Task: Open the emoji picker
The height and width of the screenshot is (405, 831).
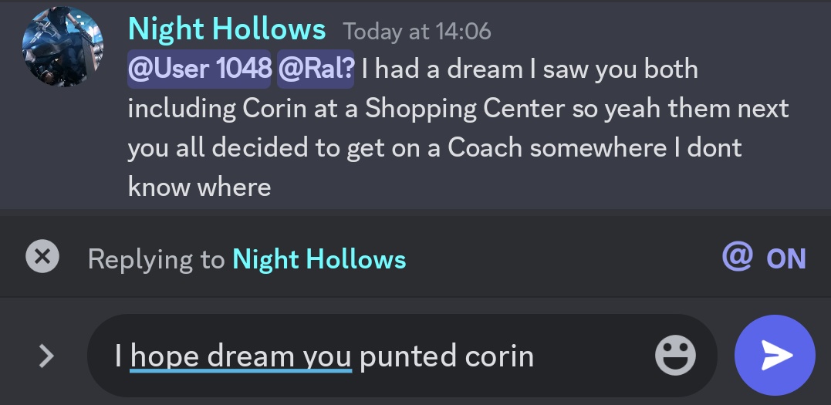Action: (675, 356)
